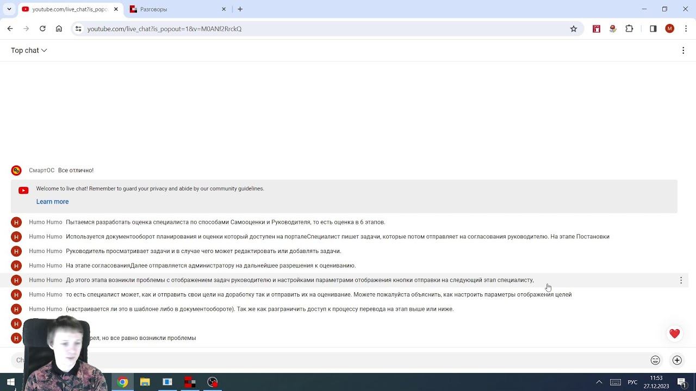Open the Chrome profile avatar M
Screen dimensions: 696x391
tap(669, 29)
